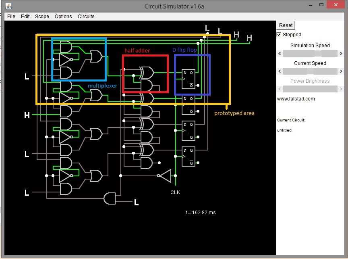Open the Edit menu
The height and width of the screenshot is (259, 348).
tap(25, 17)
